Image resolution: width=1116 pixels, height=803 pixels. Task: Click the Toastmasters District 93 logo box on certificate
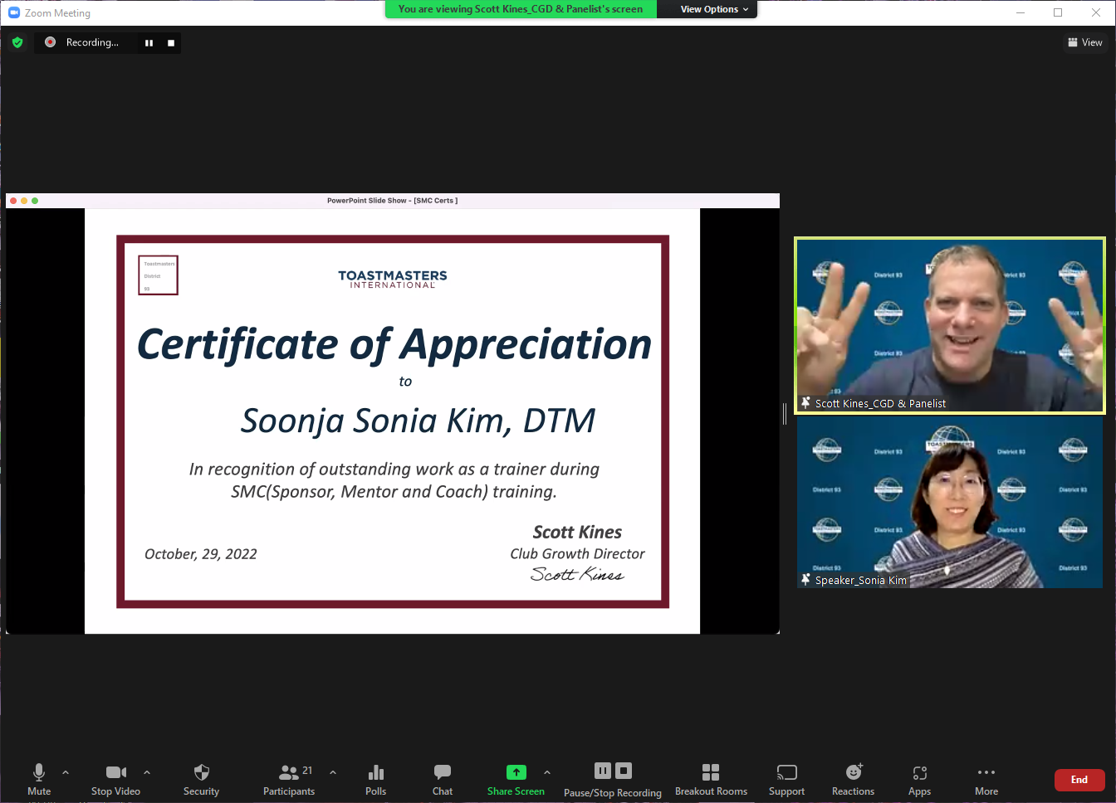158,275
